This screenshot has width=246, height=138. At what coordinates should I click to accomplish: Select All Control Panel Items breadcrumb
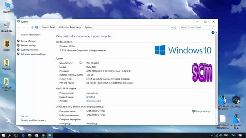pos(70,27)
